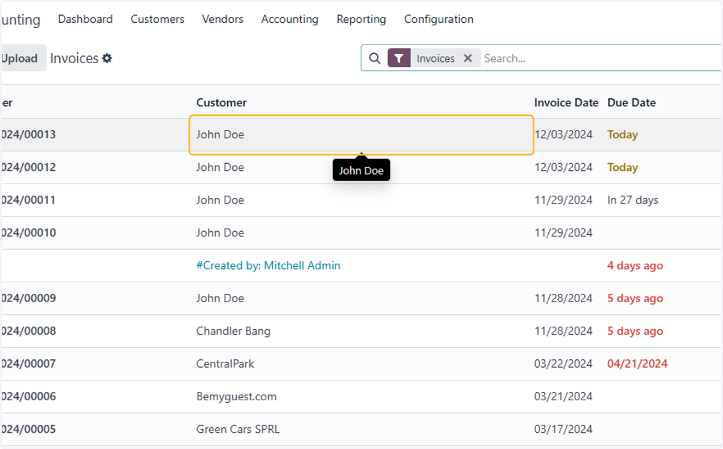Open the CentralPark invoice row
This screenshot has width=723, height=449.
361,364
